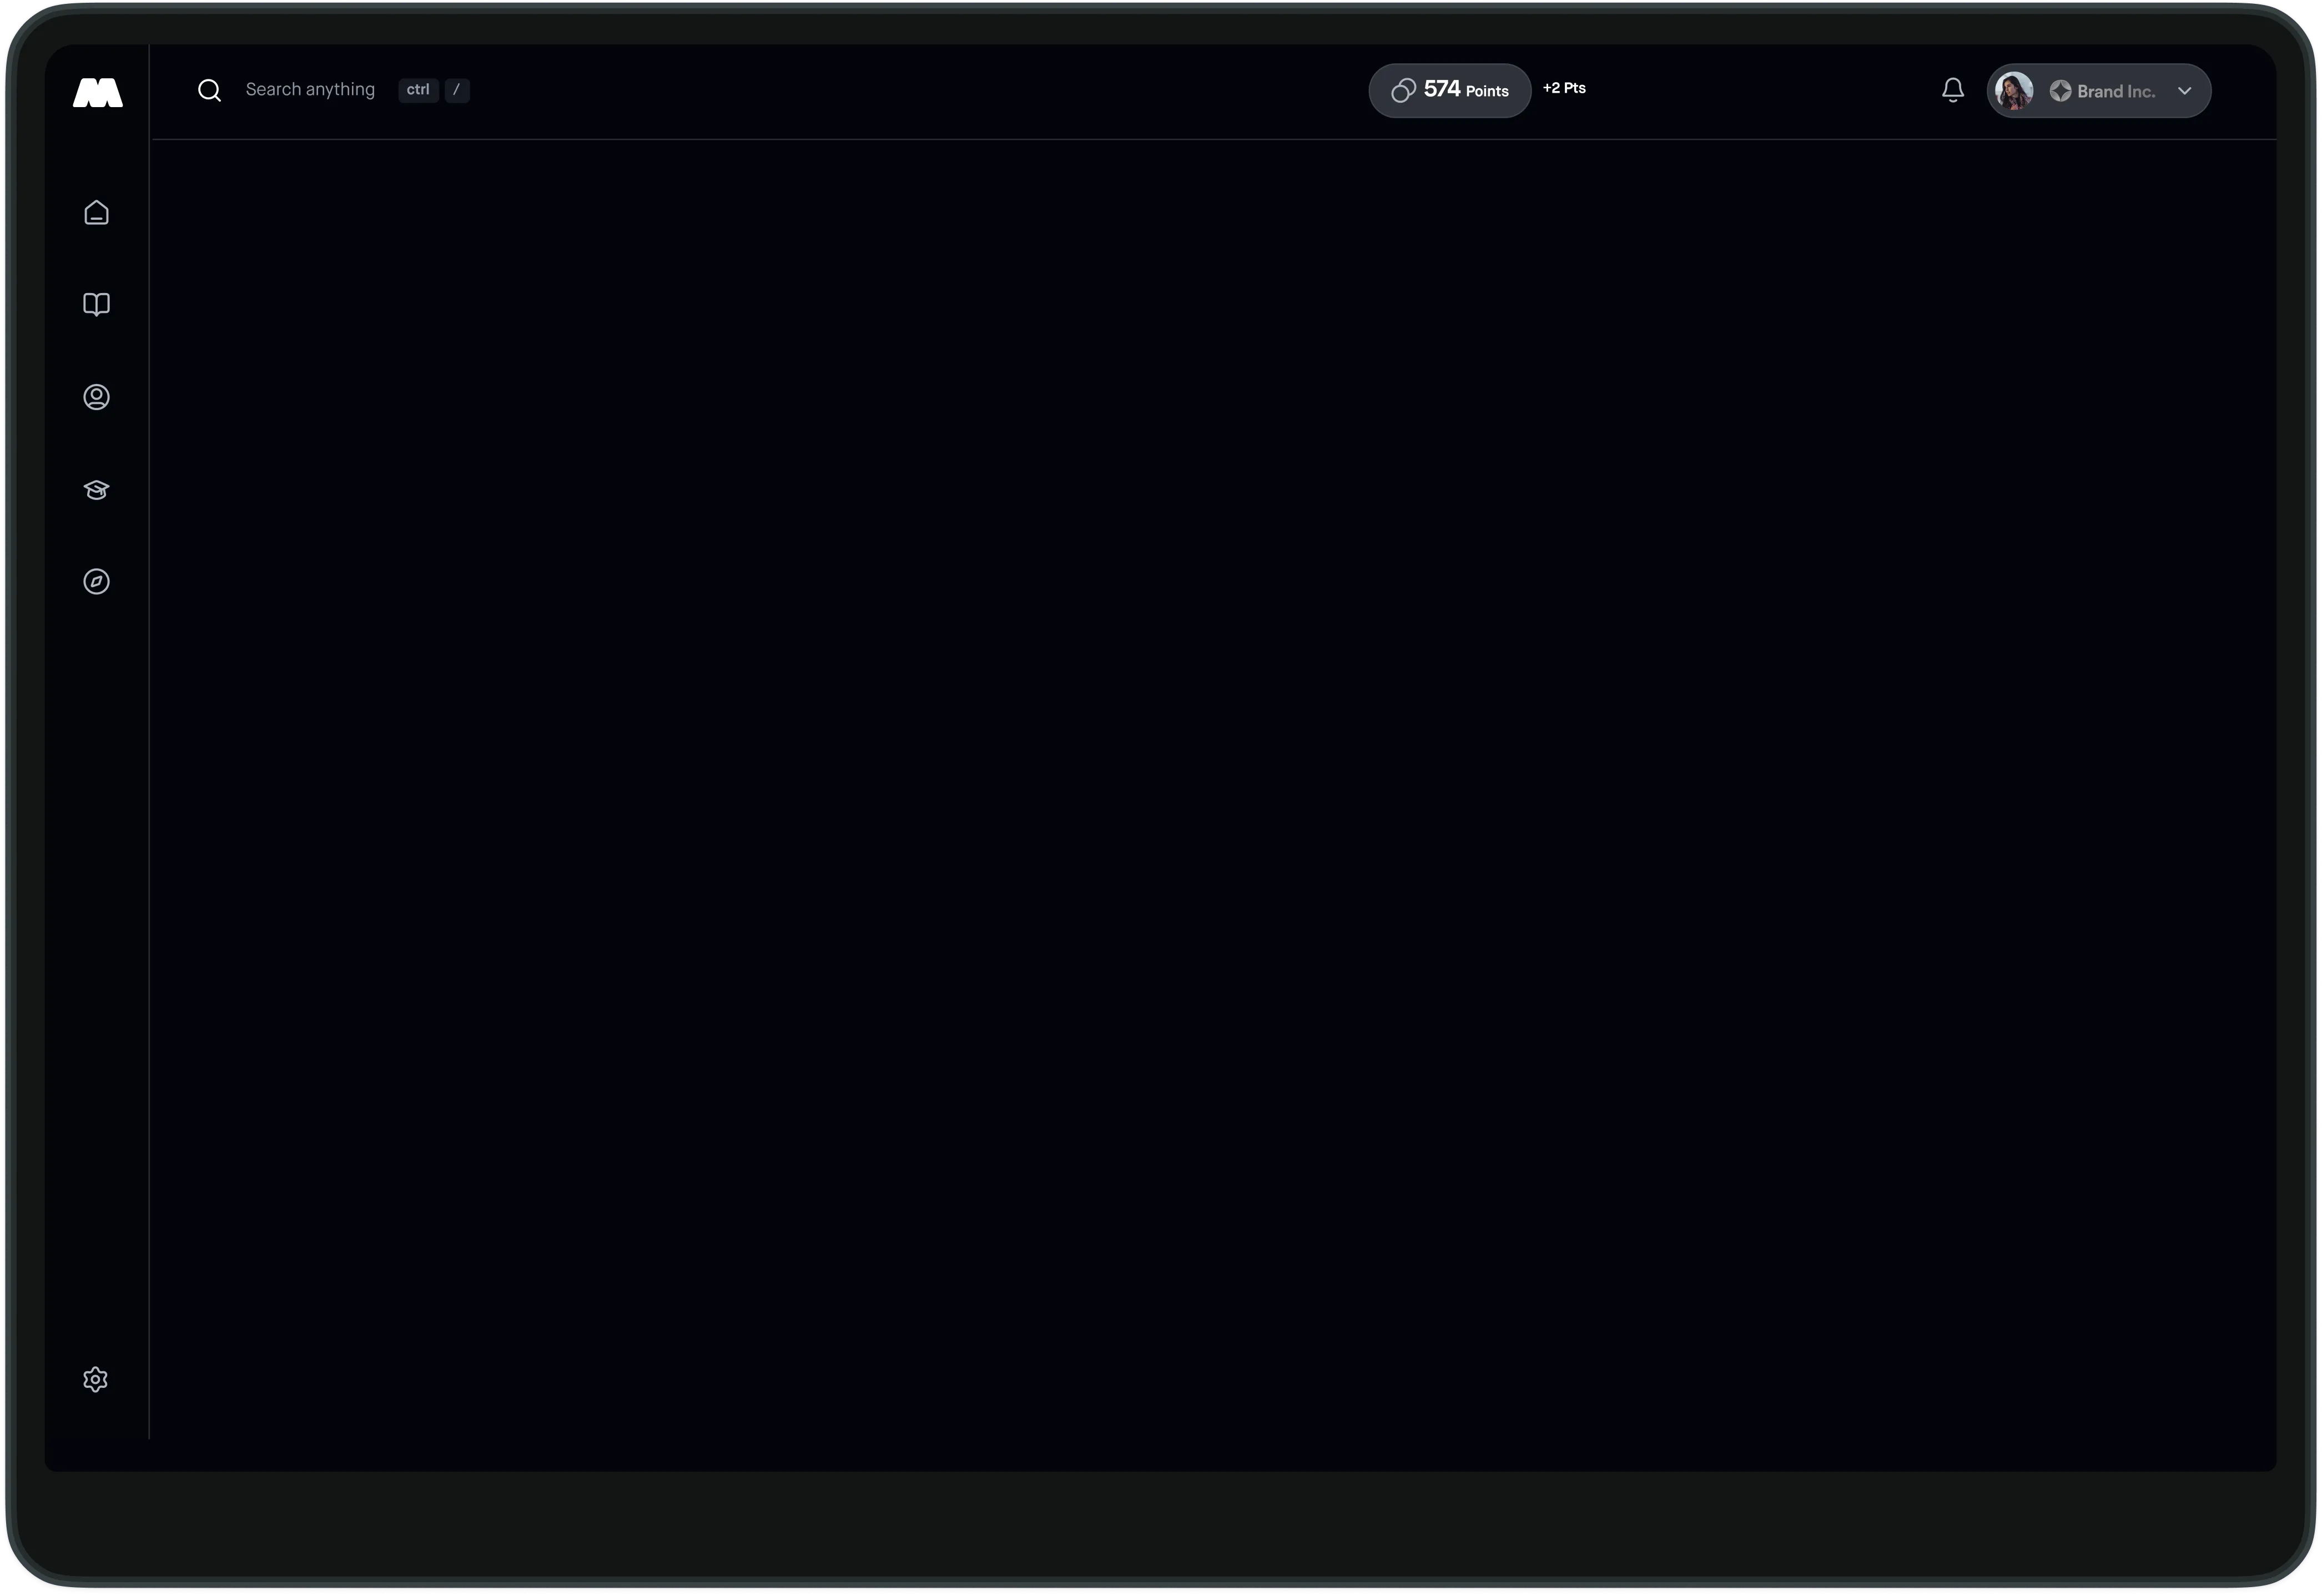Click the coin icon in points badge
Image resolution: width=2322 pixels, height=1596 pixels.
[1403, 90]
